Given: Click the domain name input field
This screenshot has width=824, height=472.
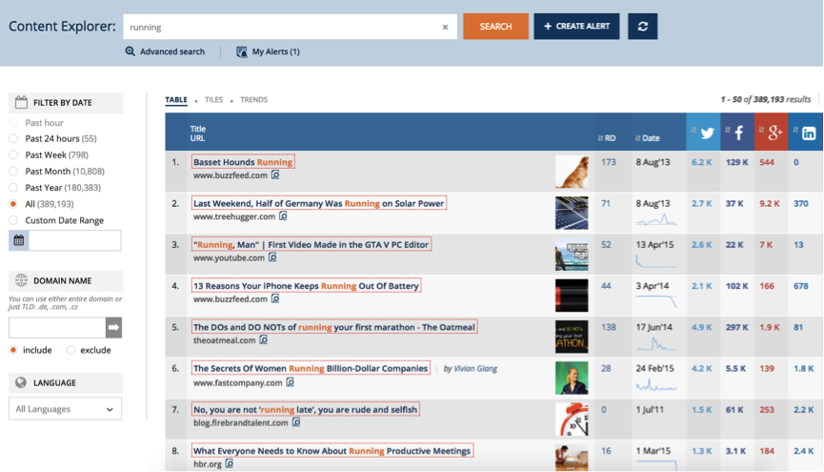Looking at the screenshot, I should (x=57, y=327).
